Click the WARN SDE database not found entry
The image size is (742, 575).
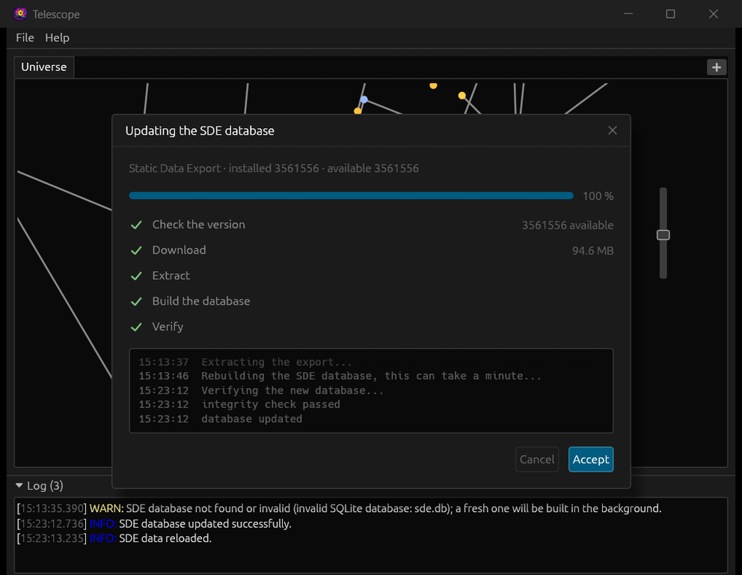point(339,508)
